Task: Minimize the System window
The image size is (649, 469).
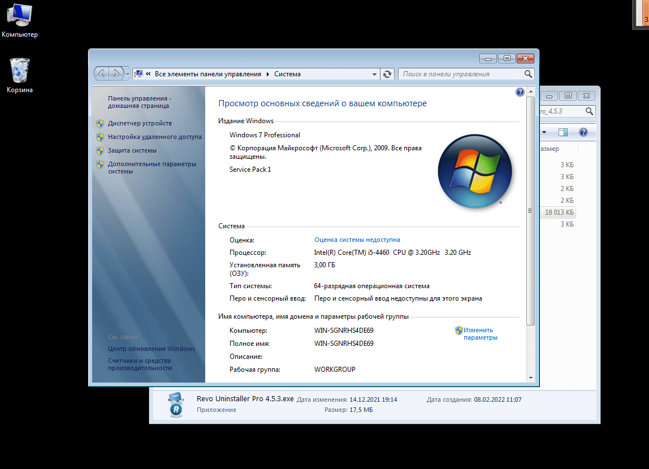Action: [488, 59]
